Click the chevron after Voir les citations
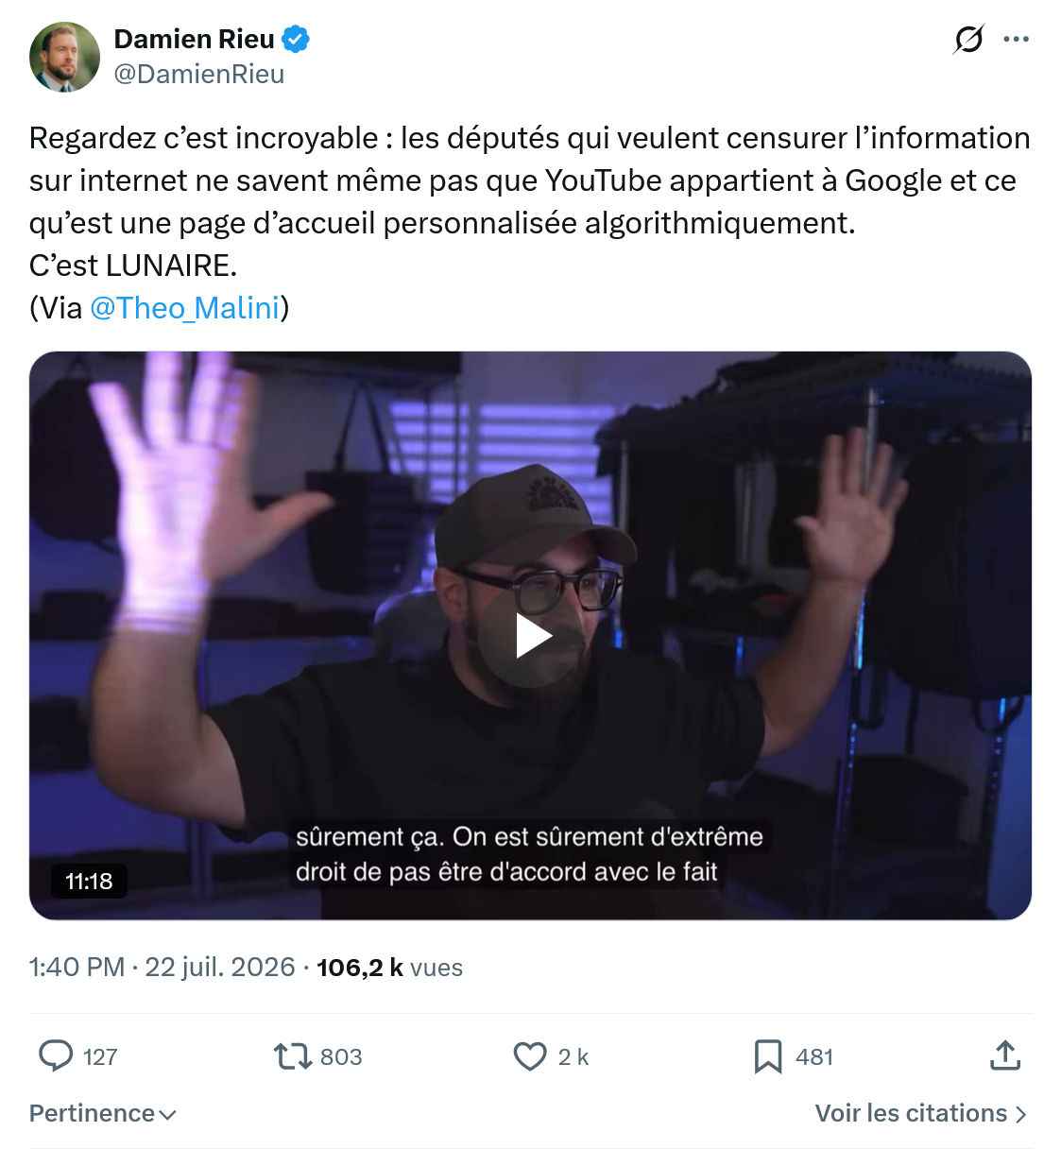The height and width of the screenshot is (1149, 1061). coord(1020,1114)
